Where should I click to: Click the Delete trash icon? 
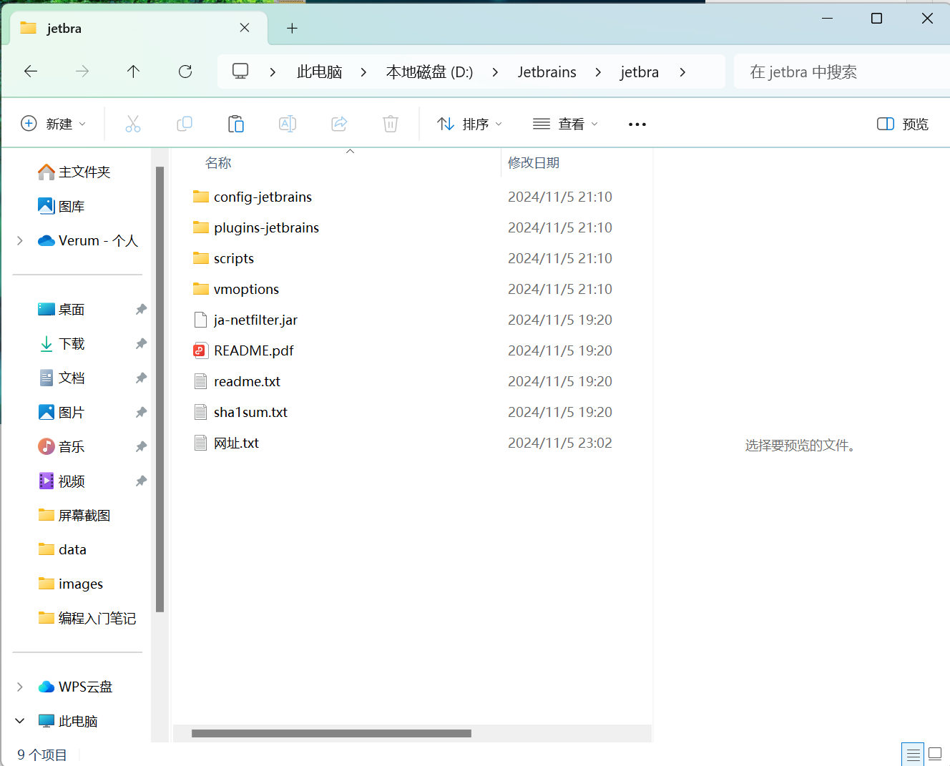pyautogui.click(x=391, y=124)
